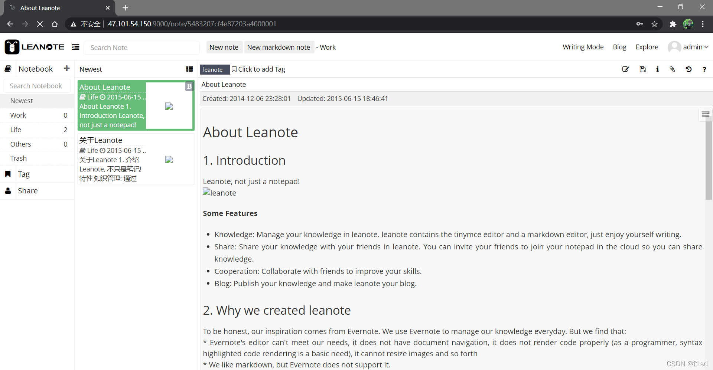Go to Blog

click(619, 47)
